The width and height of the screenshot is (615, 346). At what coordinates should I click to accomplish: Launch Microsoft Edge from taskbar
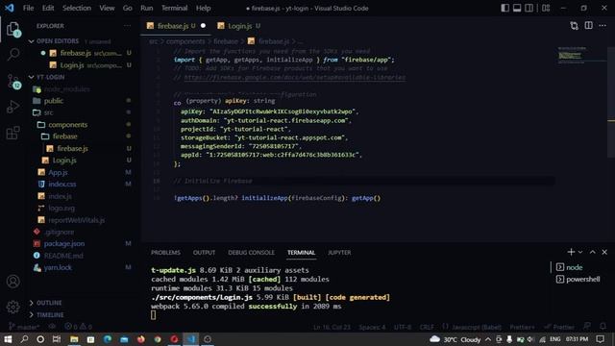[108, 339]
